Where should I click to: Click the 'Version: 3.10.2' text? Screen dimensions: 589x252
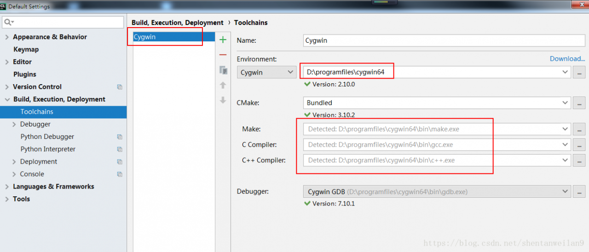[334, 115]
